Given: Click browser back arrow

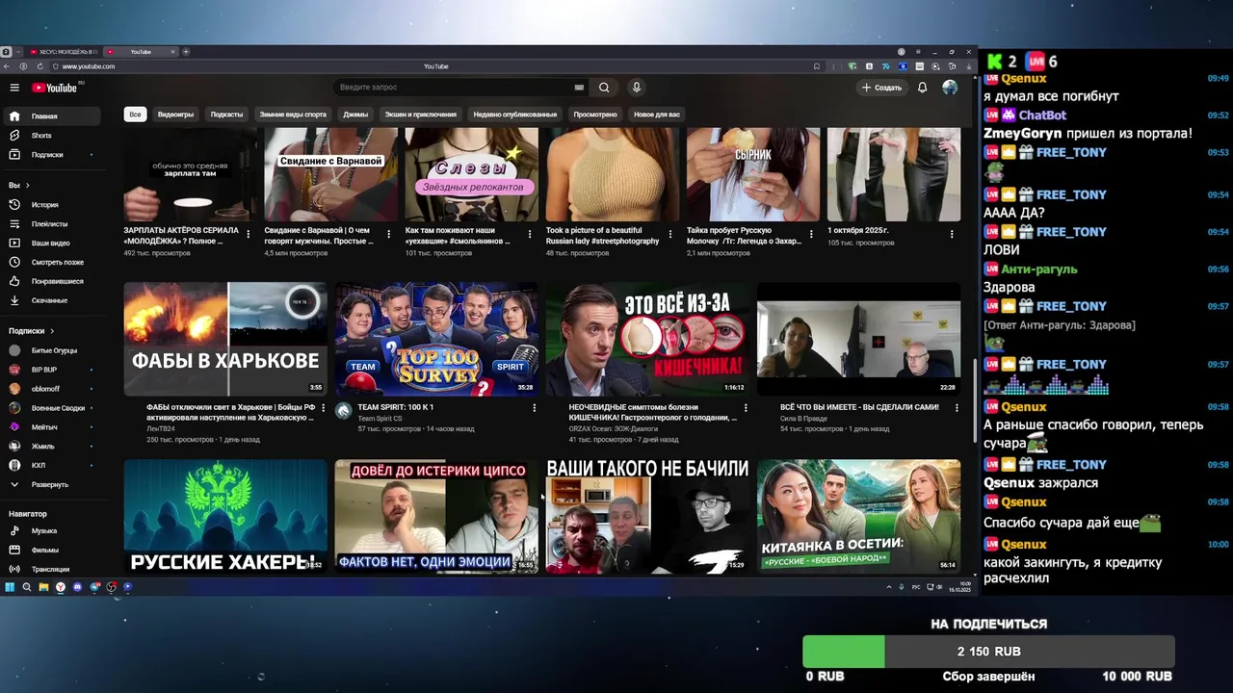Looking at the screenshot, I should [9, 66].
